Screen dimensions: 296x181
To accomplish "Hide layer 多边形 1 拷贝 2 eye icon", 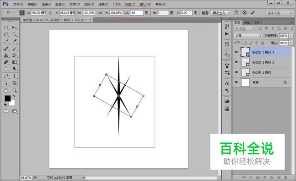I will pyautogui.click(x=236, y=62).
